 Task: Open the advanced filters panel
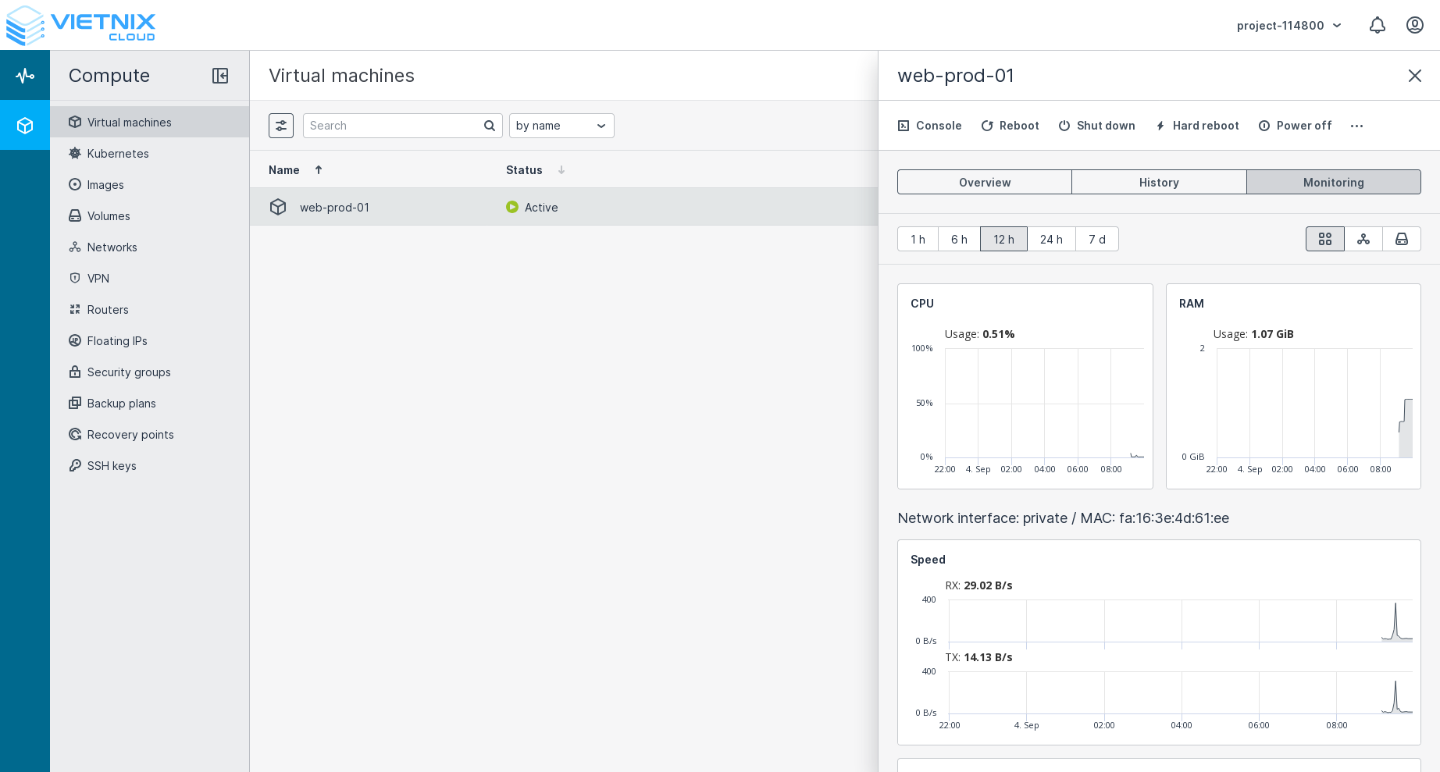coord(281,125)
